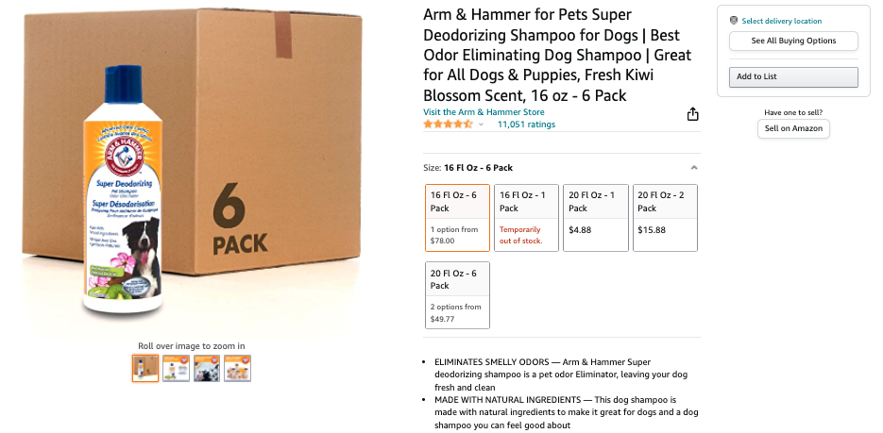Select the first box-and-bottle thumbnail

pyautogui.click(x=145, y=368)
